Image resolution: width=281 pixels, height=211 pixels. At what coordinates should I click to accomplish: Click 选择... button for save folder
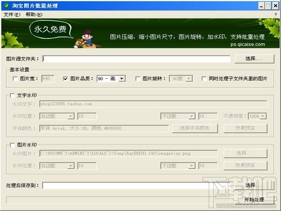254,186
